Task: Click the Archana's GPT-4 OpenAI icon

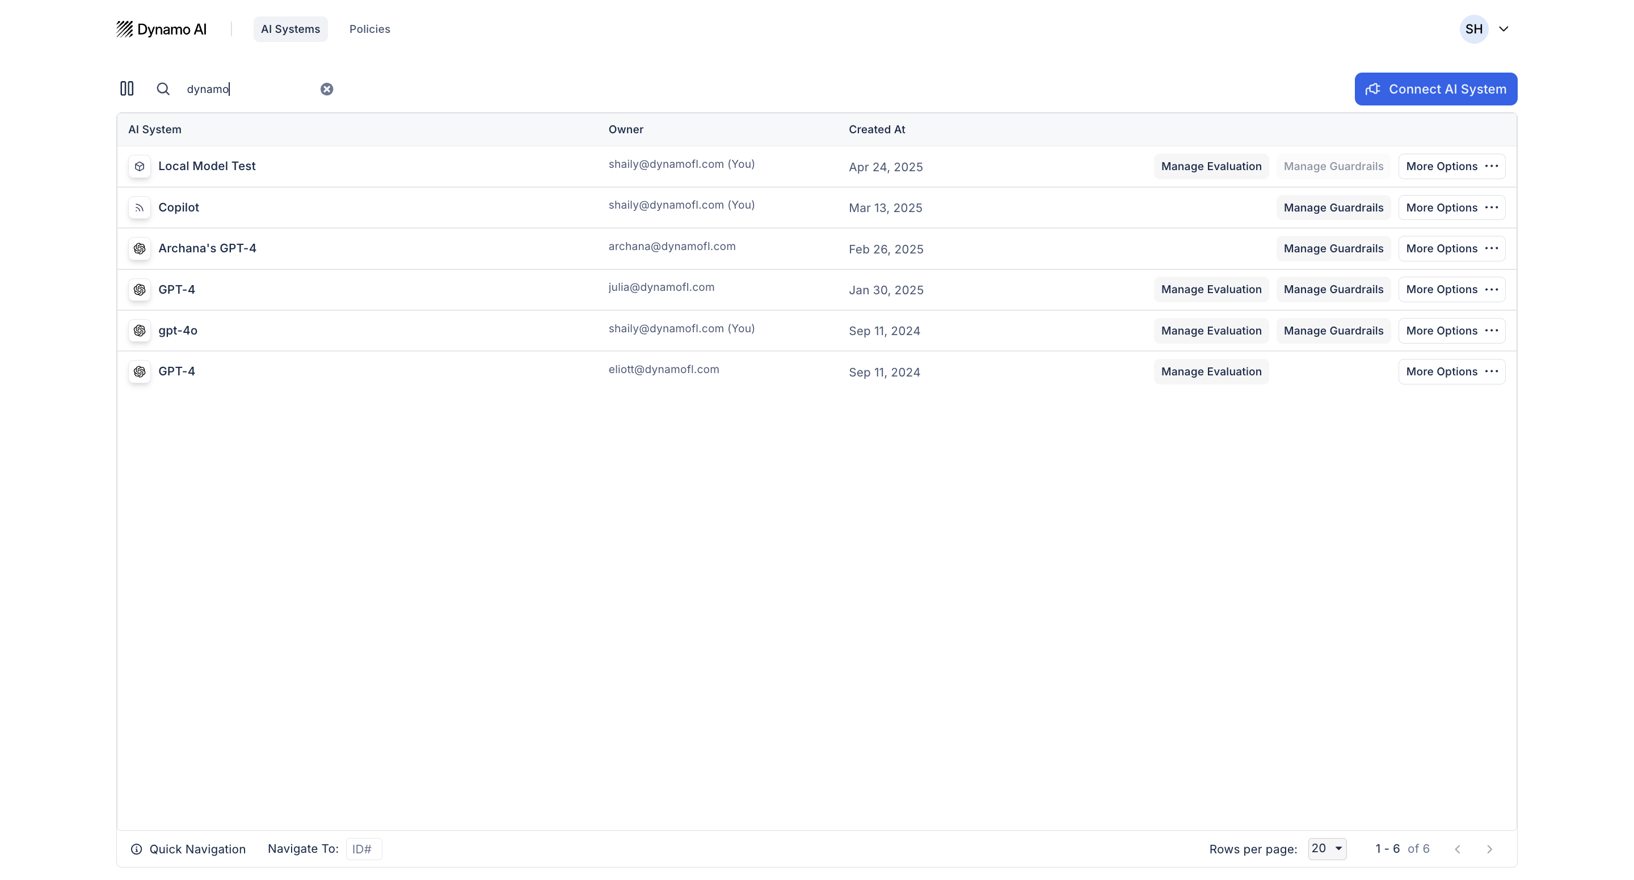Action: 140,248
